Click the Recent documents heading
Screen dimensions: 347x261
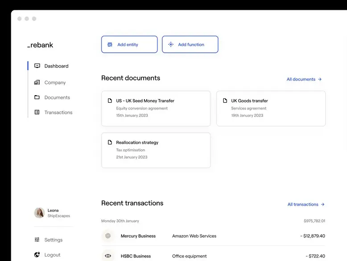click(131, 78)
